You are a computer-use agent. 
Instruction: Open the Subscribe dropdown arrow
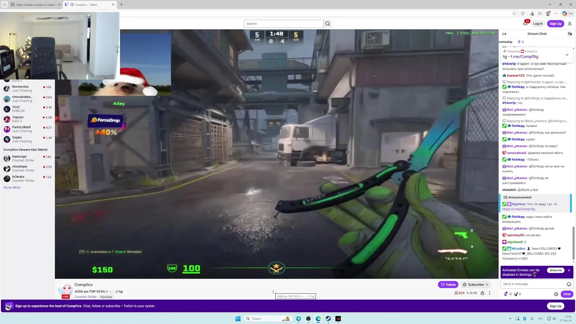point(487,284)
